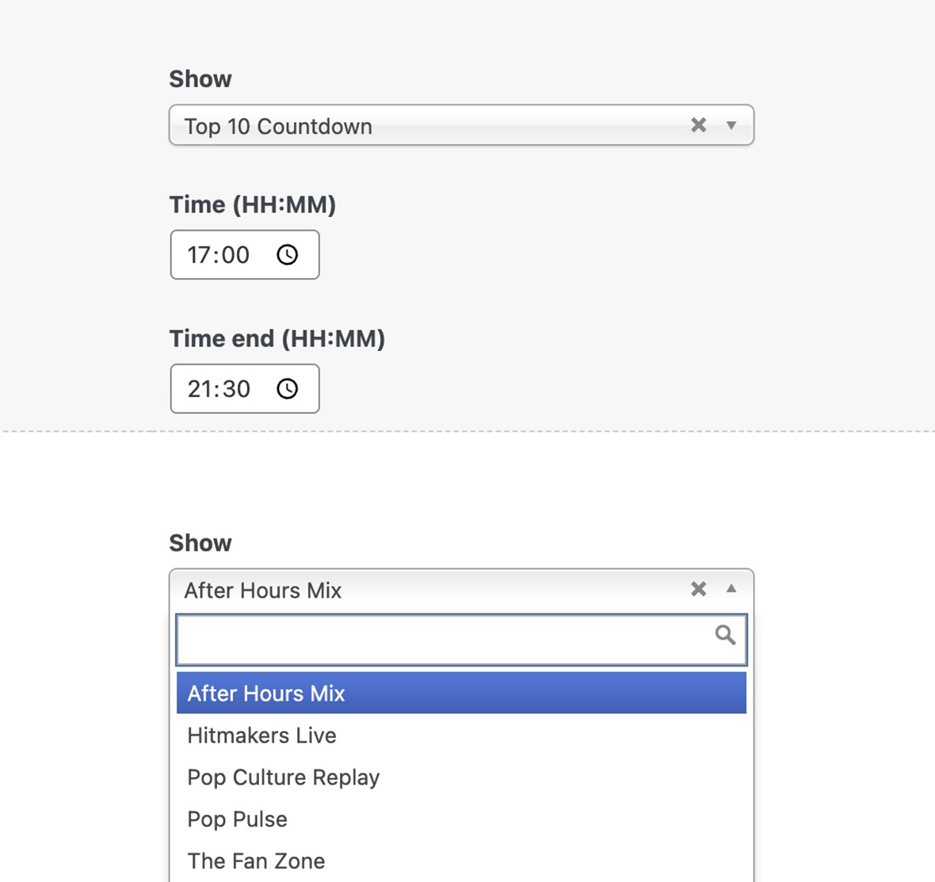935x882 pixels.
Task: Clear the Top 10 Countdown selection with the × icon
Action: tap(698, 124)
